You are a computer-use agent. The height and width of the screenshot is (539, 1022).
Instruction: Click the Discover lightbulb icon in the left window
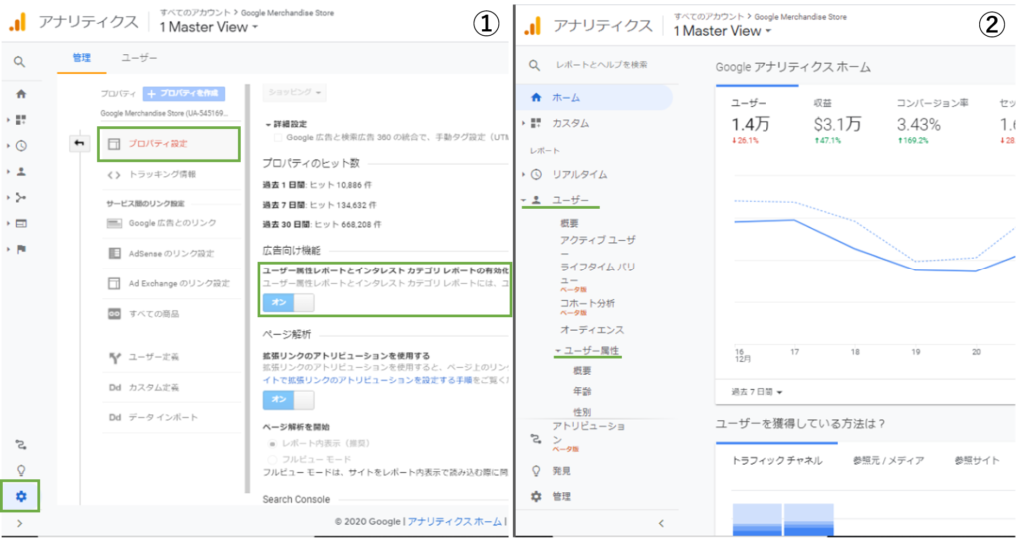[21, 470]
